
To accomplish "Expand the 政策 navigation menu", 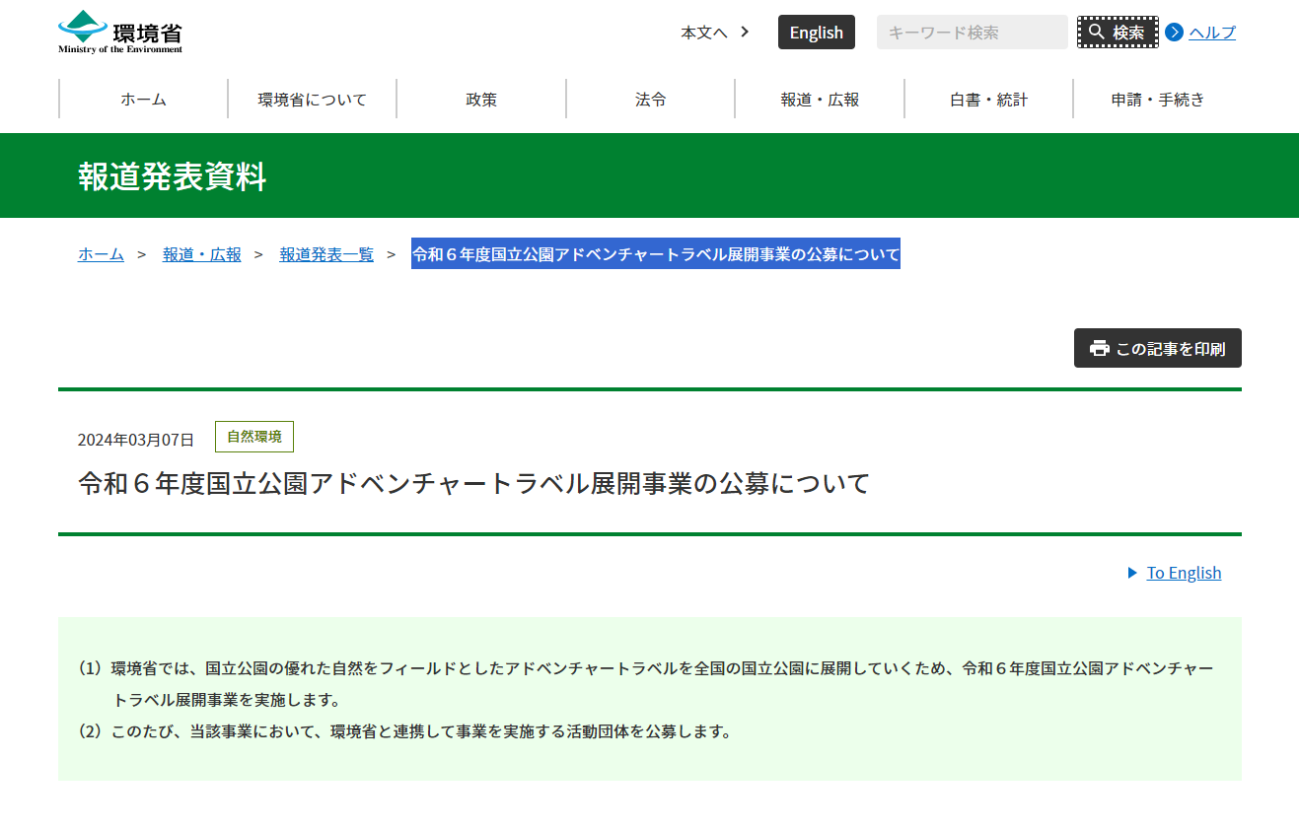I will [x=481, y=99].
